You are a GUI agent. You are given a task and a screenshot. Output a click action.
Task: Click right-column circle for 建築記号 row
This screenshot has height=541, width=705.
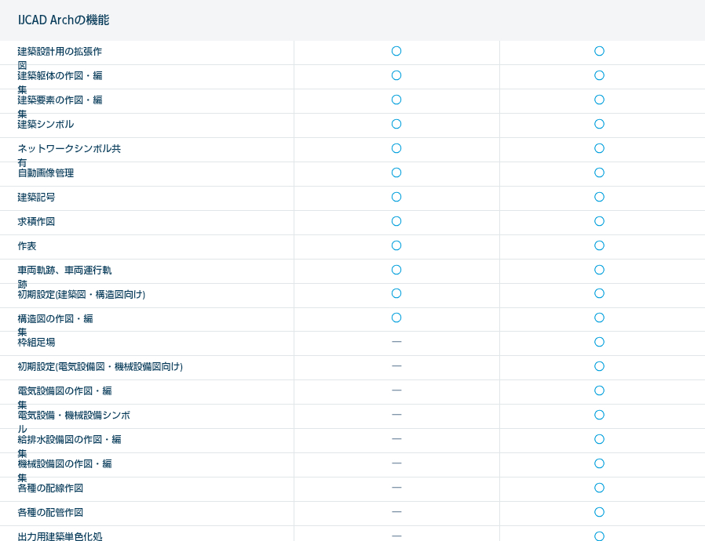pyautogui.click(x=599, y=197)
